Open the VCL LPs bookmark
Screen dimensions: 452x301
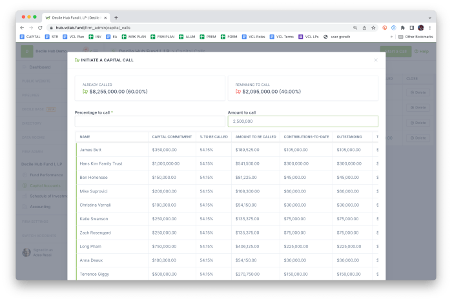[x=309, y=37]
